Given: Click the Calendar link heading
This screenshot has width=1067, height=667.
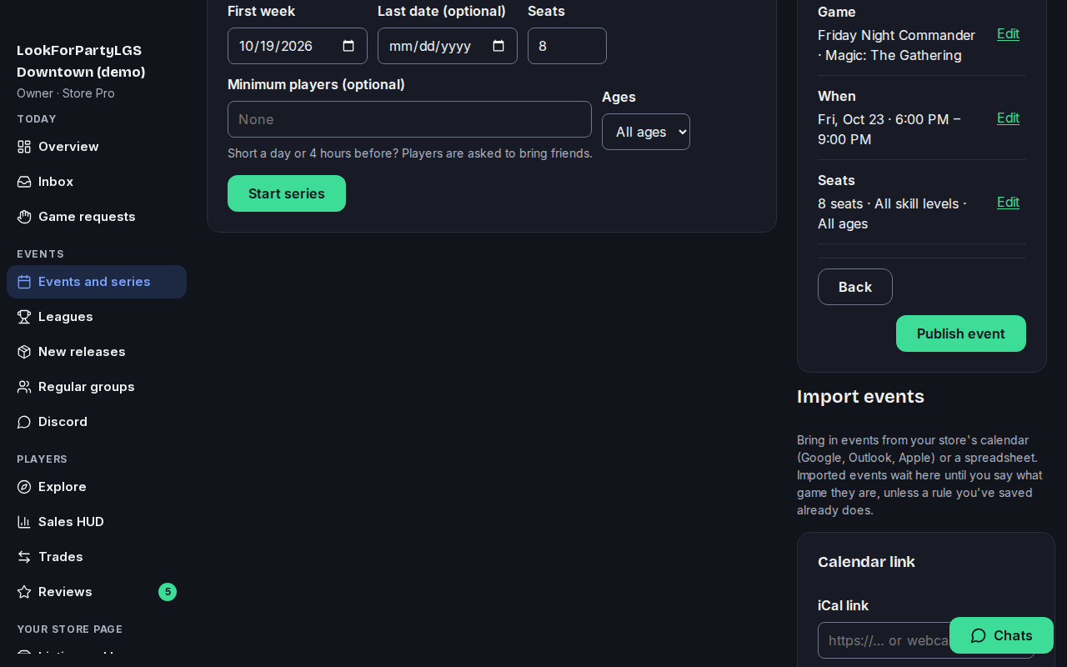Looking at the screenshot, I should coord(866,562).
